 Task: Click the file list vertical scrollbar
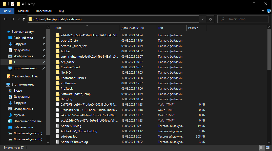coord(269,48)
